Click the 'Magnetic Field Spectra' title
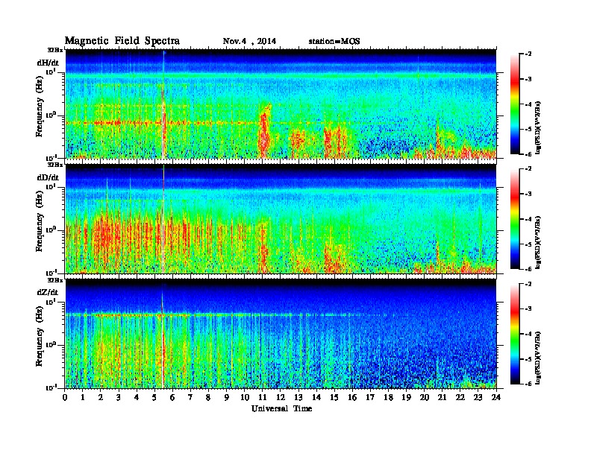This screenshot has width=591, height=456. pyautogui.click(x=122, y=41)
